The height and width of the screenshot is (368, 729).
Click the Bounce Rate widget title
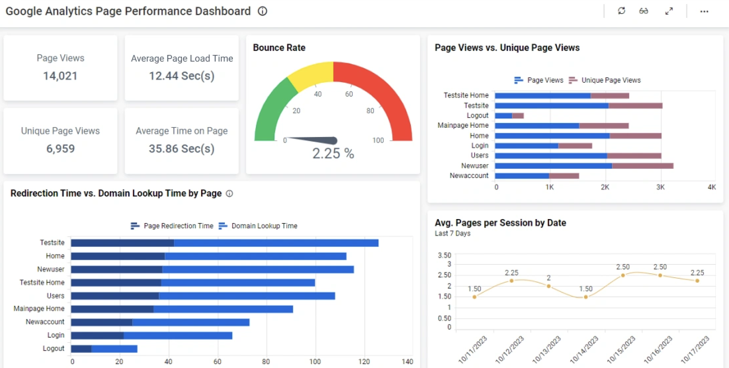pos(279,48)
